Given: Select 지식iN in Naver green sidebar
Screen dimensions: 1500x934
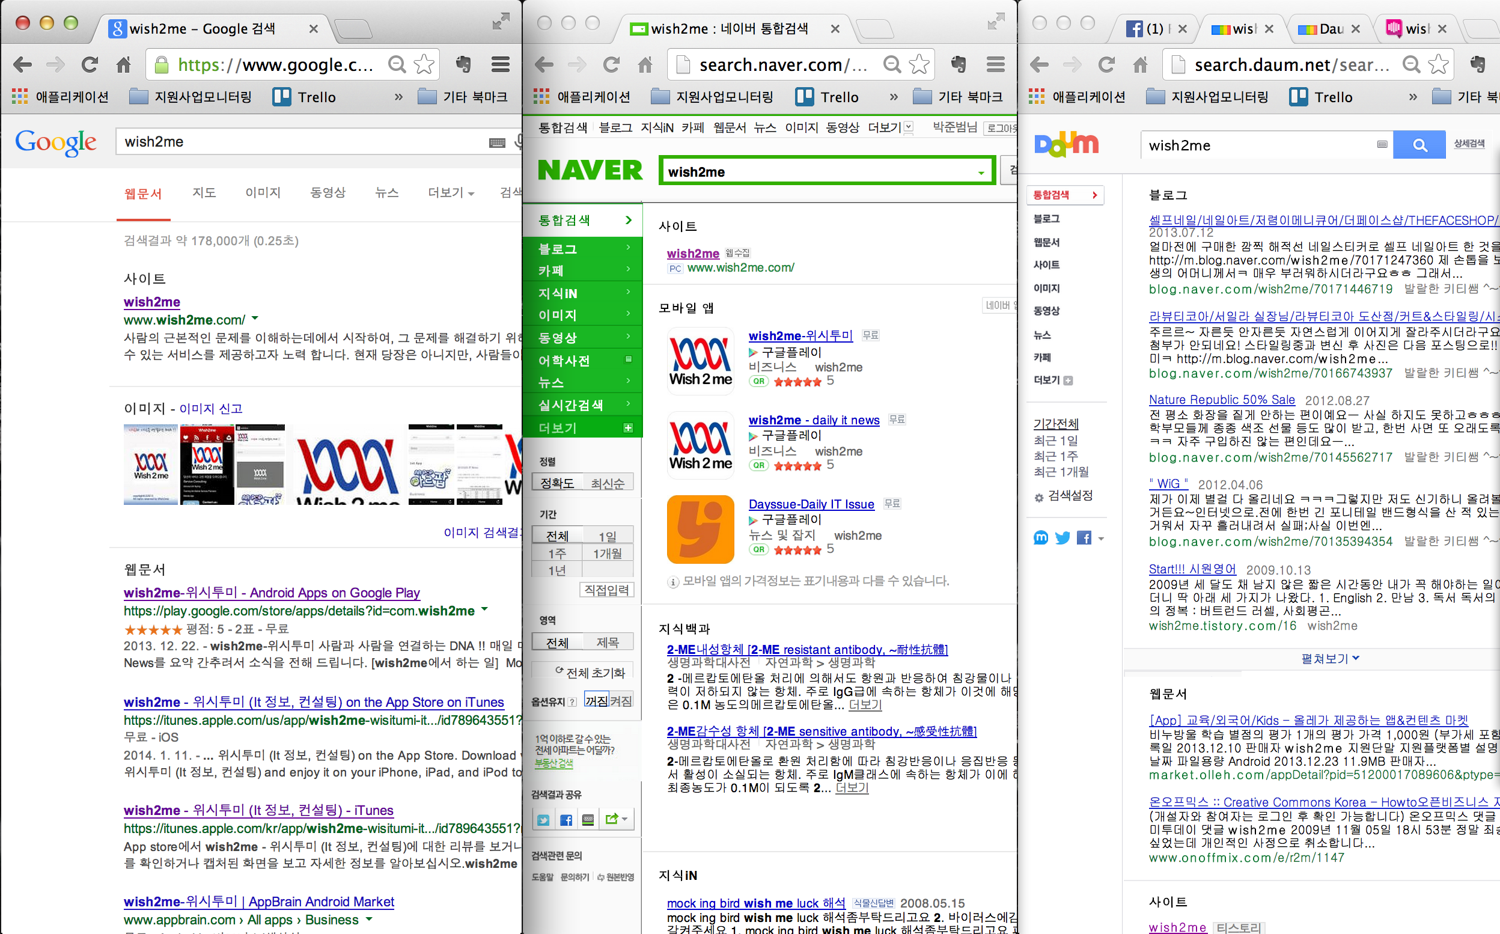Looking at the screenshot, I should 582,293.
